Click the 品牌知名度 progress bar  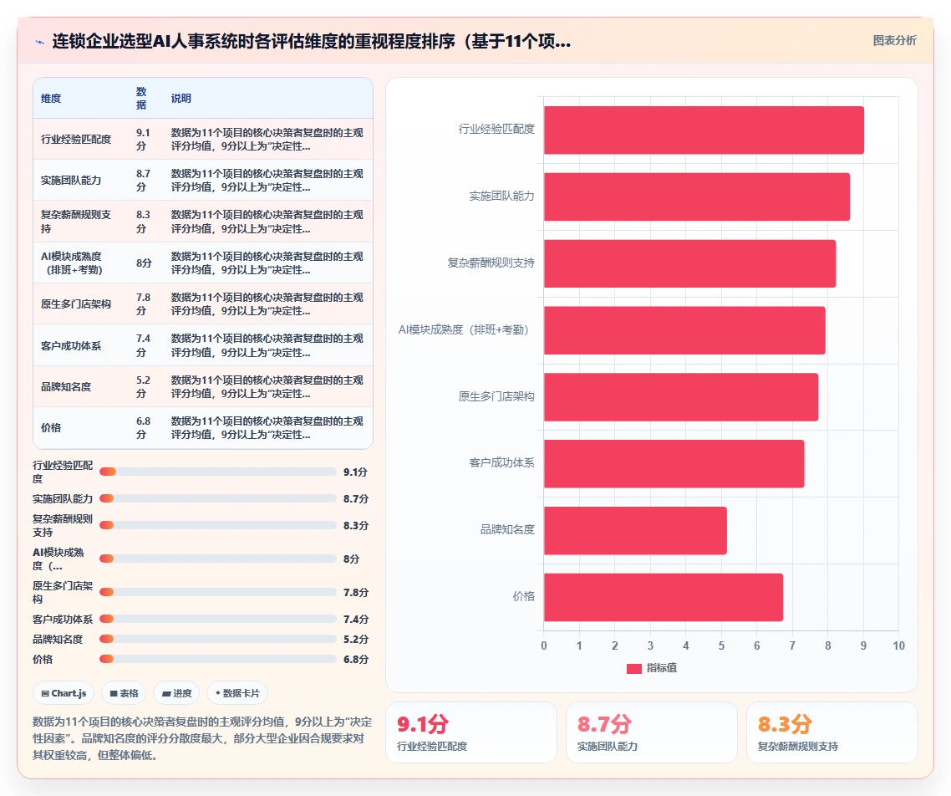tap(218, 639)
